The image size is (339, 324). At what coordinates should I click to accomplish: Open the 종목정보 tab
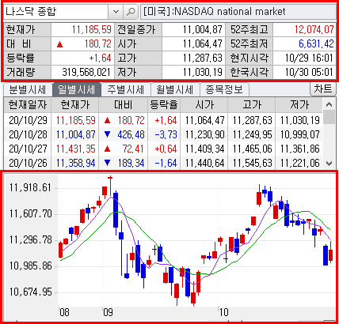click(224, 90)
